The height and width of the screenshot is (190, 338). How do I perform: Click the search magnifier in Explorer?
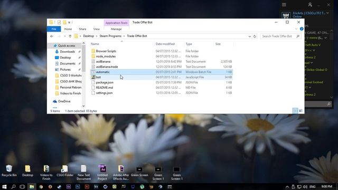[298, 36]
